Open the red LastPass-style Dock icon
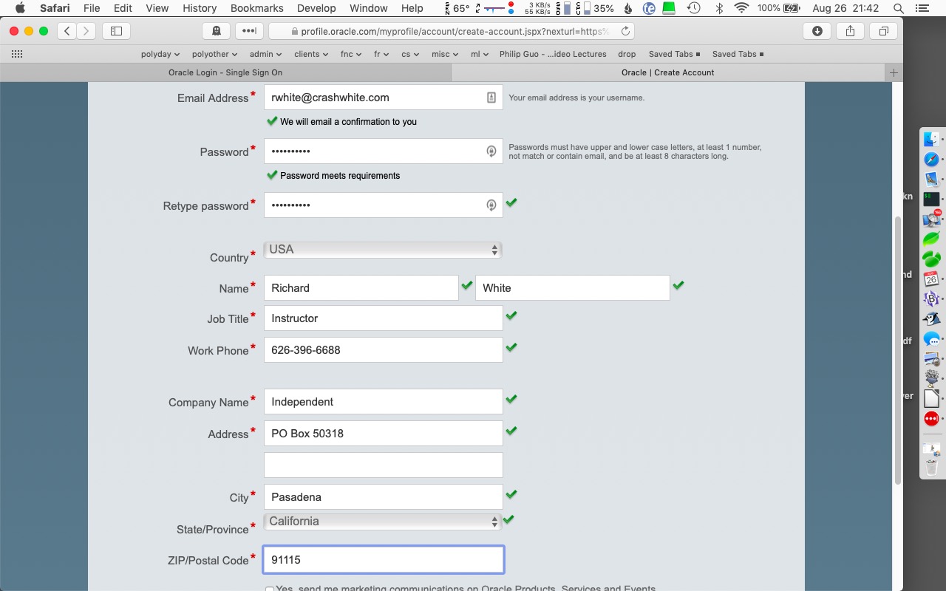This screenshot has width=946, height=591. coord(931,418)
